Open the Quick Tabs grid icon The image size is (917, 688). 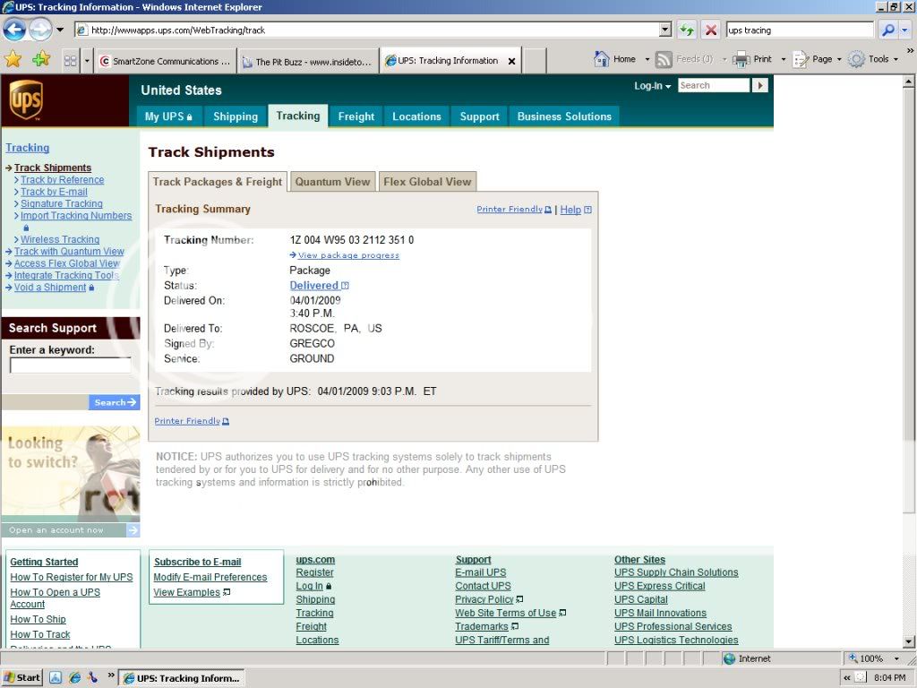[70, 60]
